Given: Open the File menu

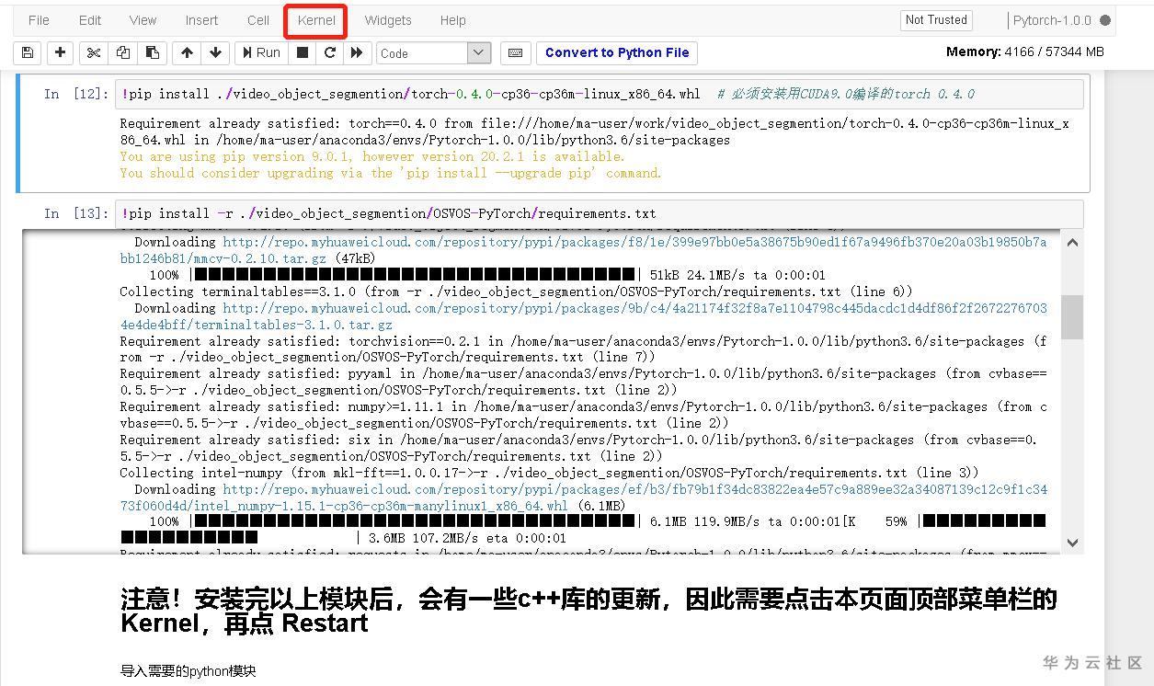Looking at the screenshot, I should point(39,20).
